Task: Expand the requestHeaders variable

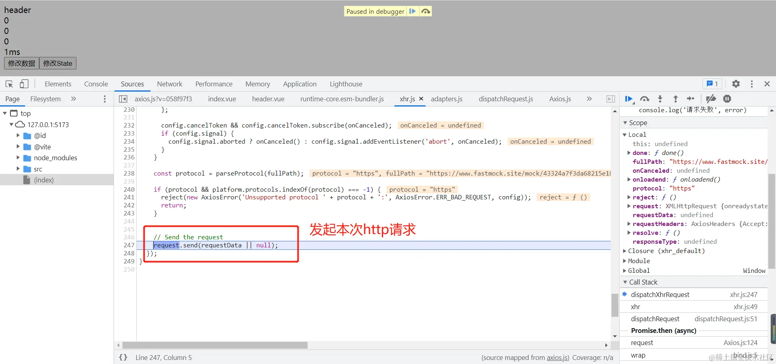Action: click(x=629, y=224)
